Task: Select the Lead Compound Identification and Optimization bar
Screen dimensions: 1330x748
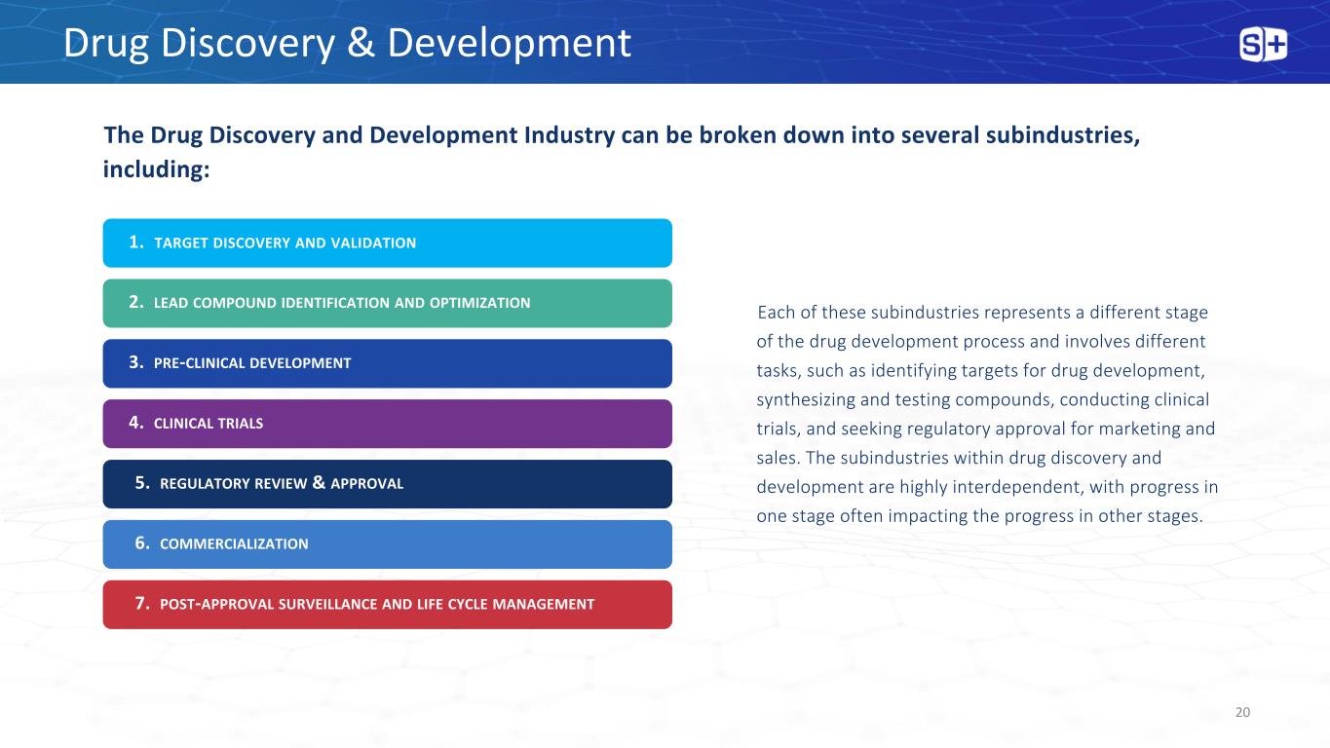Action: (387, 303)
